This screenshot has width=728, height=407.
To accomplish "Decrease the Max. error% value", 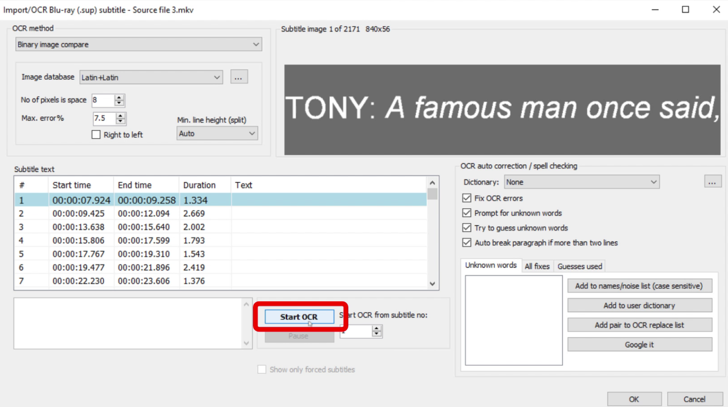I will point(121,121).
